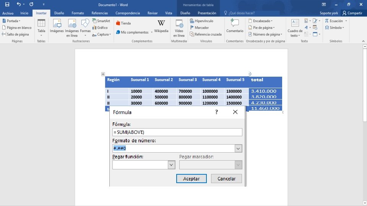Click the table move handle
The image size is (367, 206).
click(103, 74)
